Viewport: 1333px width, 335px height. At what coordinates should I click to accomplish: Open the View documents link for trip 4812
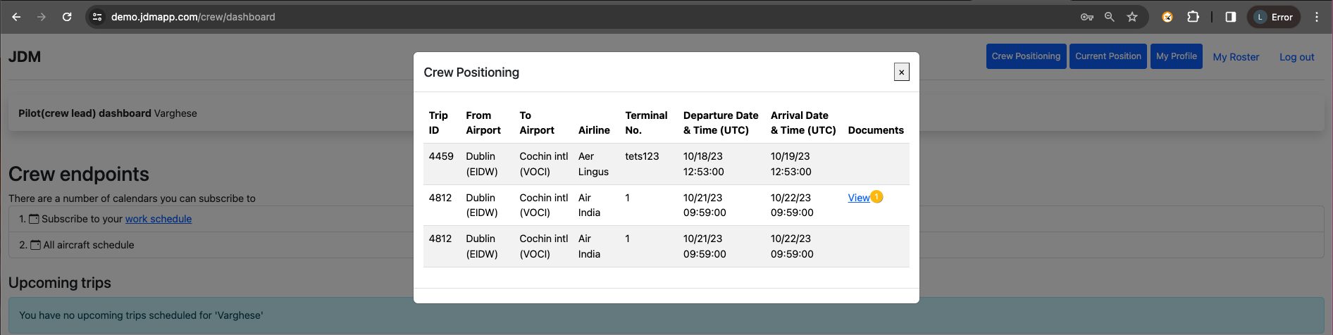(x=858, y=198)
